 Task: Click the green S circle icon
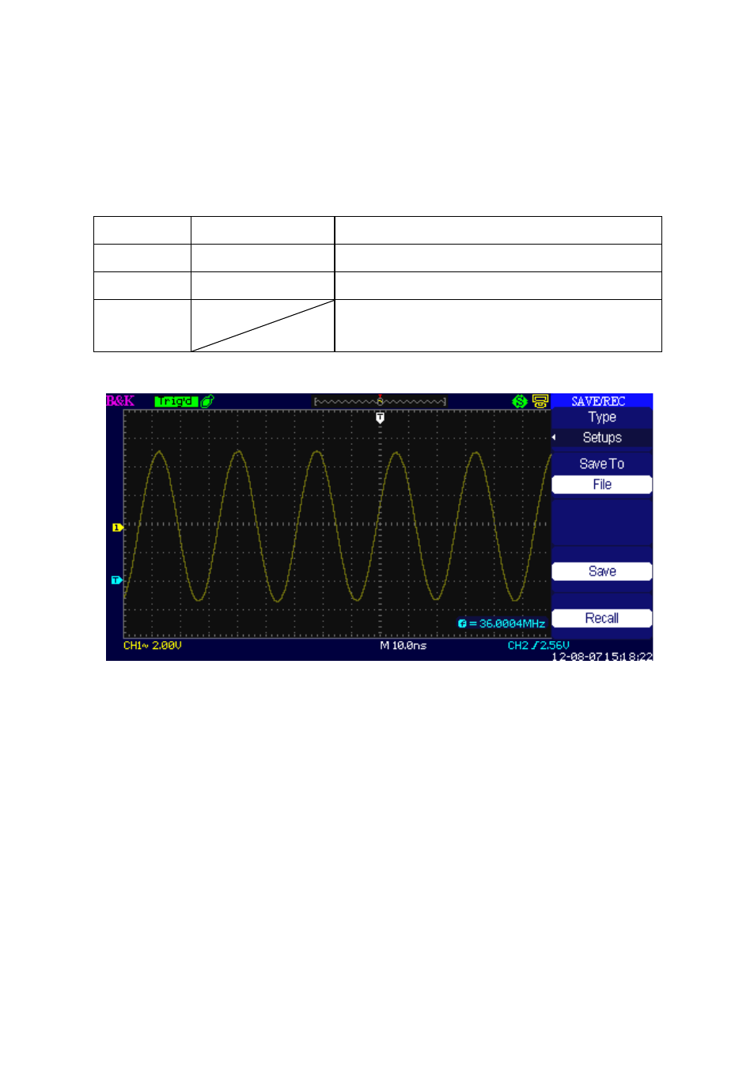point(519,401)
